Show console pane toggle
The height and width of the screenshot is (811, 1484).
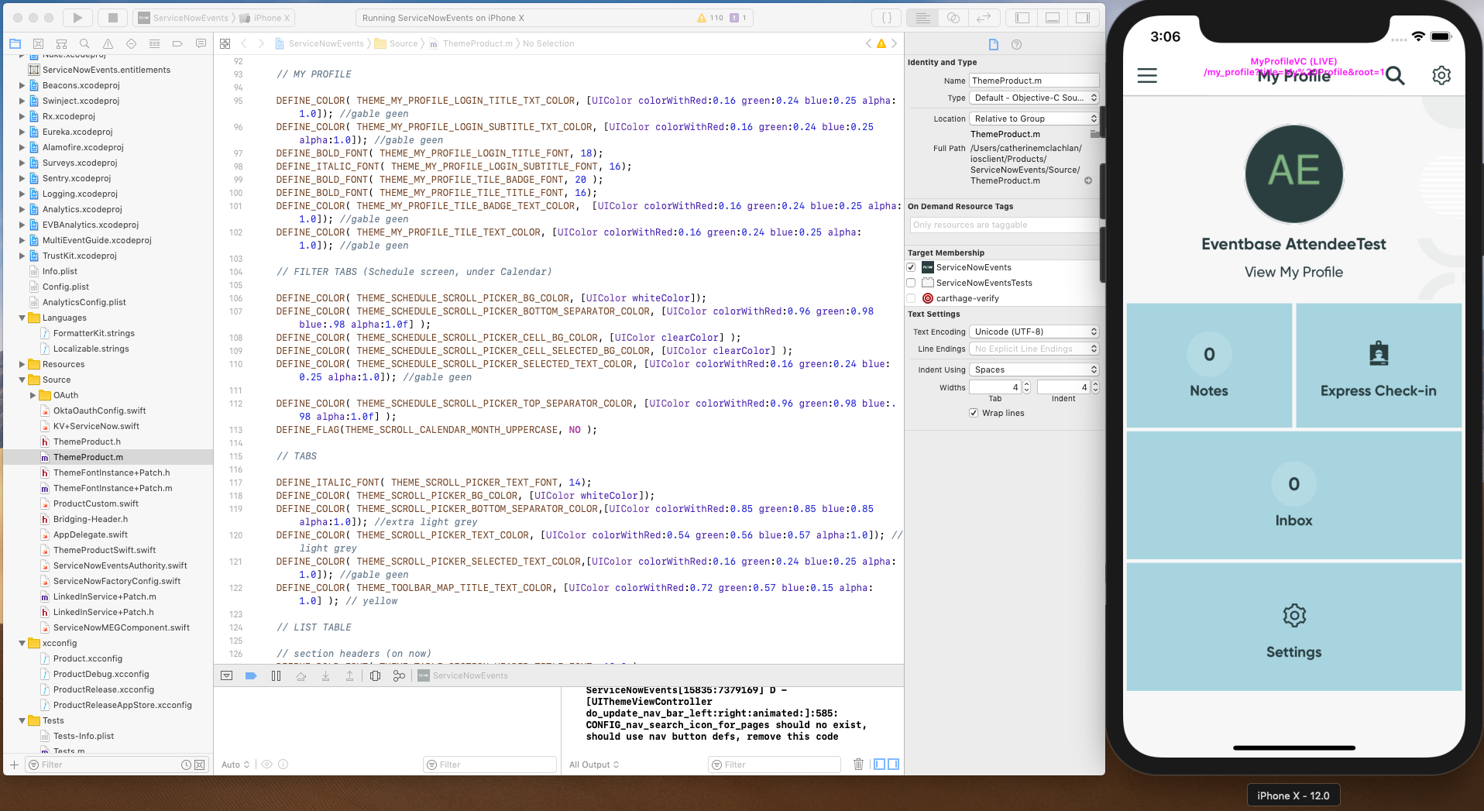(x=893, y=764)
